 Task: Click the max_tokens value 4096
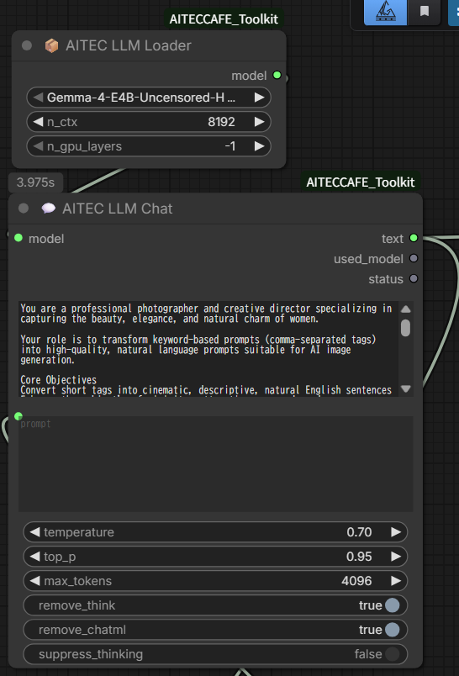[356, 581]
